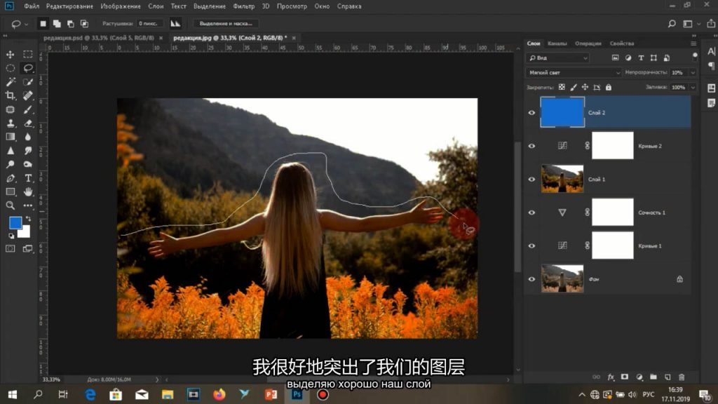
Task: Open the Фильтр menu
Action: 243,6
